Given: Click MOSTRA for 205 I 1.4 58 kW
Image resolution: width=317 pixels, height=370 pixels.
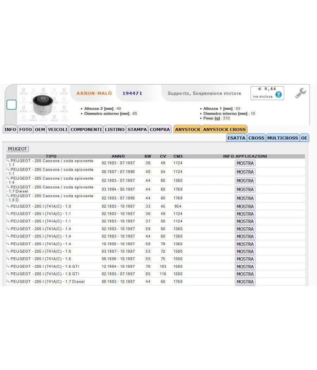Looking at the screenshot, I should [245, 244].
